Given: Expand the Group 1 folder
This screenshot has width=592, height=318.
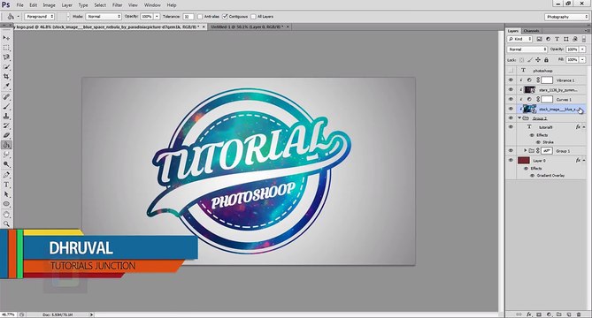Looking at the screenshot, I should [x=525, y=151].
